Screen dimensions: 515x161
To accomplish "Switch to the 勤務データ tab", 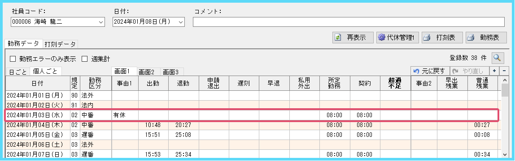I will point(24,43).
